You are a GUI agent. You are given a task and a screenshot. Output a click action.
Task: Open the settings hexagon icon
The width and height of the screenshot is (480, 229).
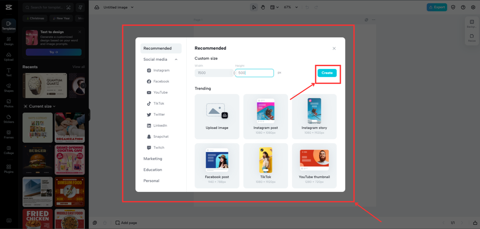(x=473, y=7)
